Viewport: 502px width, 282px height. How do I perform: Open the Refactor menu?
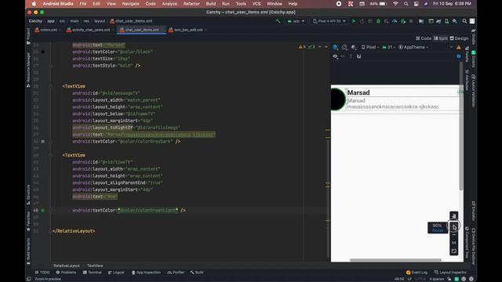(191, 4)
